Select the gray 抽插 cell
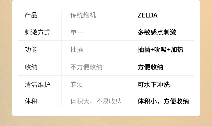This screenshot has width=212, height=126. (x=76, y=50)
